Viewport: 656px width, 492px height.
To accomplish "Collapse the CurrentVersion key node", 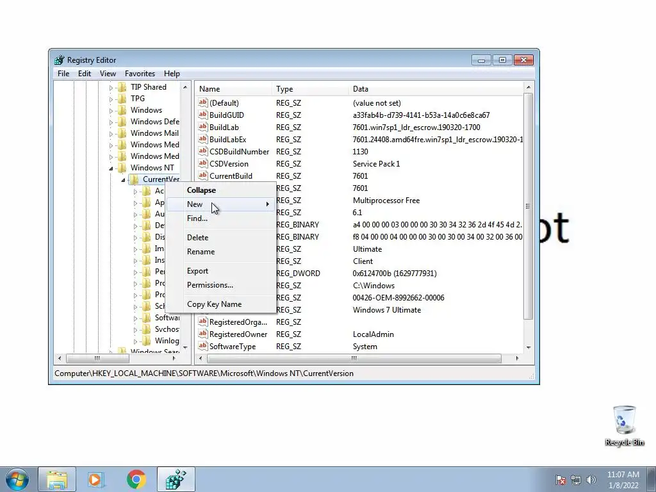I will point(123,180).
